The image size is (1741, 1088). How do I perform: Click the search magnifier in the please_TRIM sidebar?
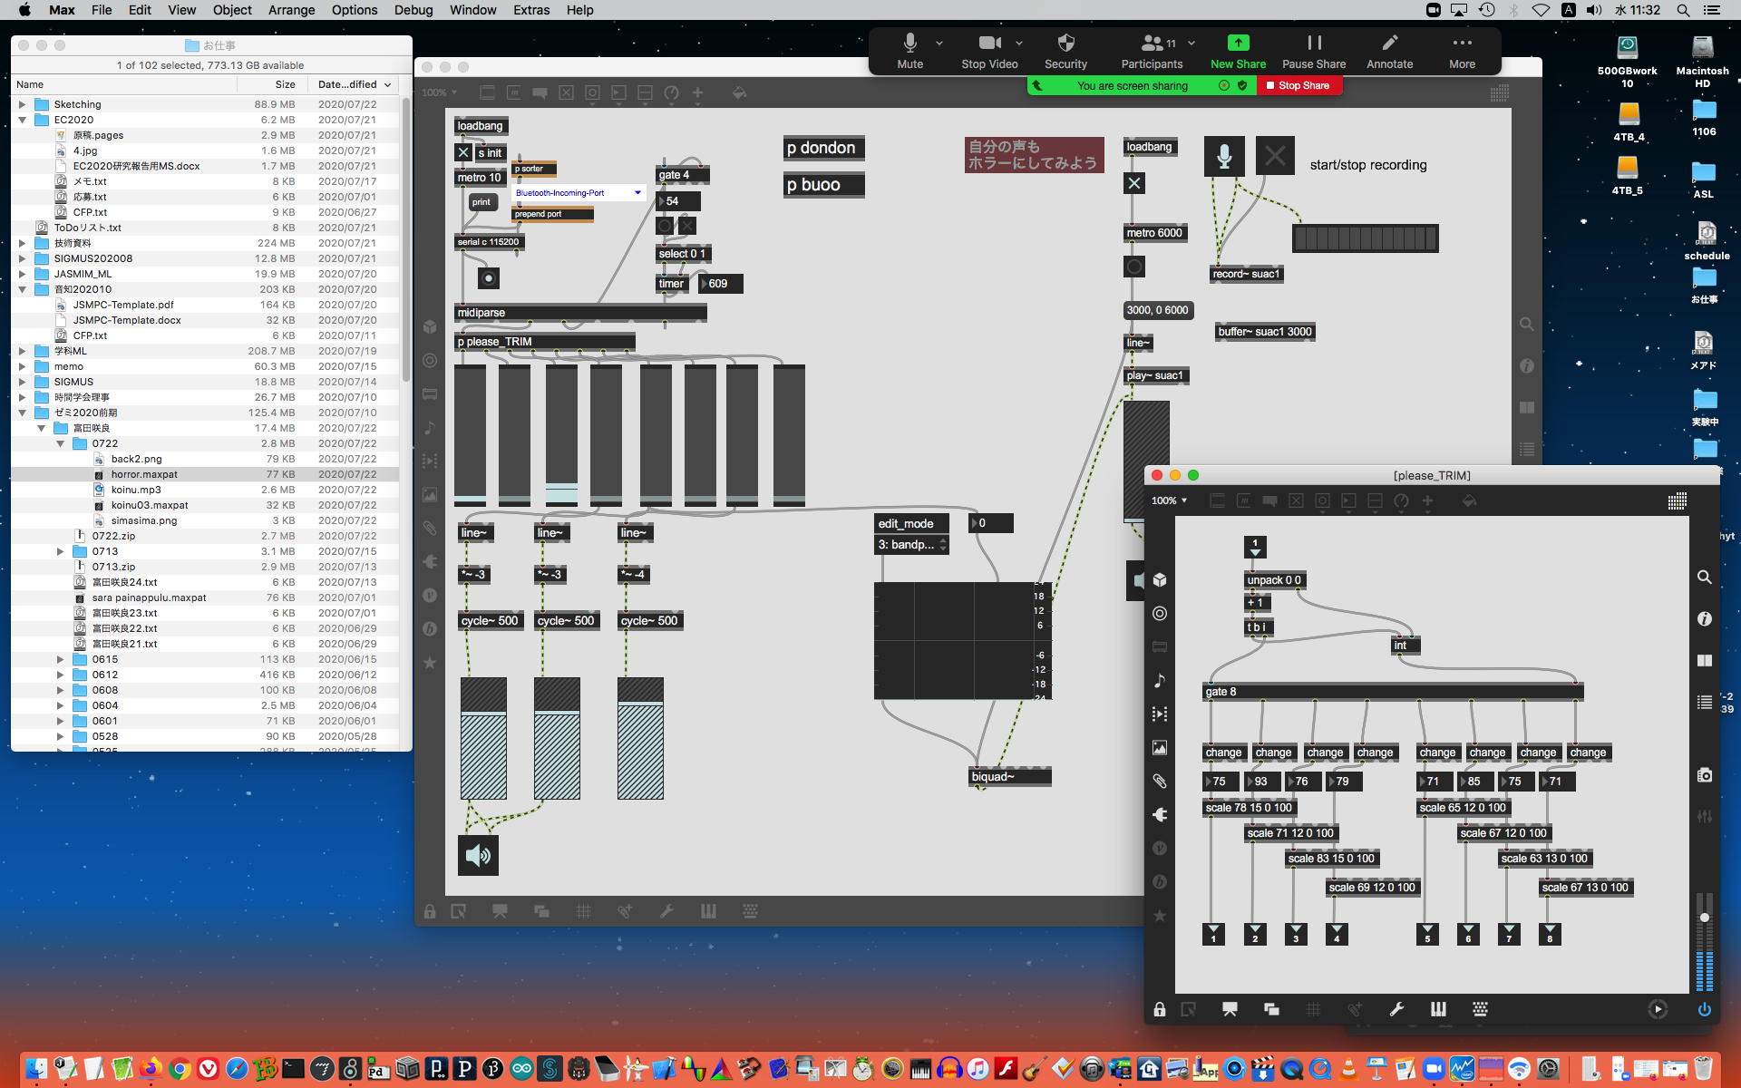point(1705,577)
